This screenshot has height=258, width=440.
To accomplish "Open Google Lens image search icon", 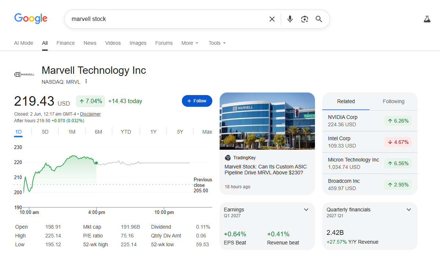I will (x=304, y=19).
